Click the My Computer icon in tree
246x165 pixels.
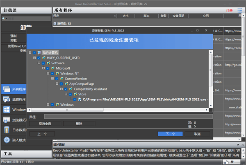(x=39, y=53)
